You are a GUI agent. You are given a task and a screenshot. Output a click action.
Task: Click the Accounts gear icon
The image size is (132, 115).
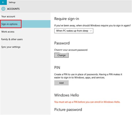(3, 9)
